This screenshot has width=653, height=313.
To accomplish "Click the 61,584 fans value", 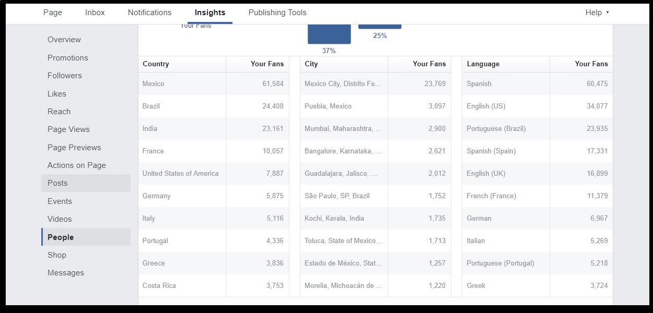I will coord(273,83).
